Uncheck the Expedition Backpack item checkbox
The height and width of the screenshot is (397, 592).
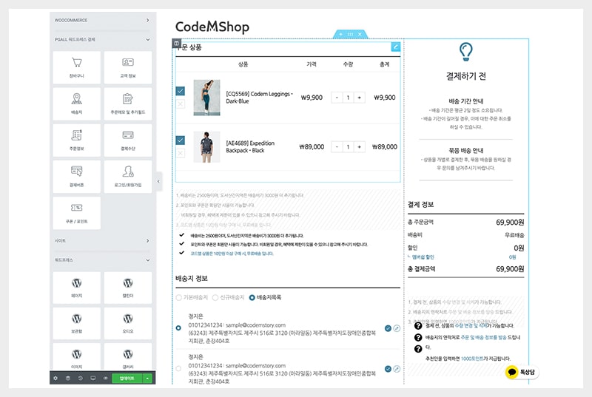[x=181, y=140]
